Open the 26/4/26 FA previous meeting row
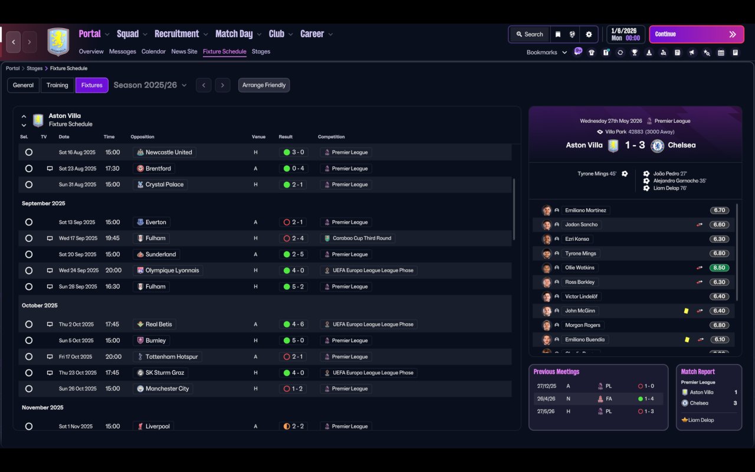Image resolution: width=755 pixels, height=472 pixels. point(598,399)
